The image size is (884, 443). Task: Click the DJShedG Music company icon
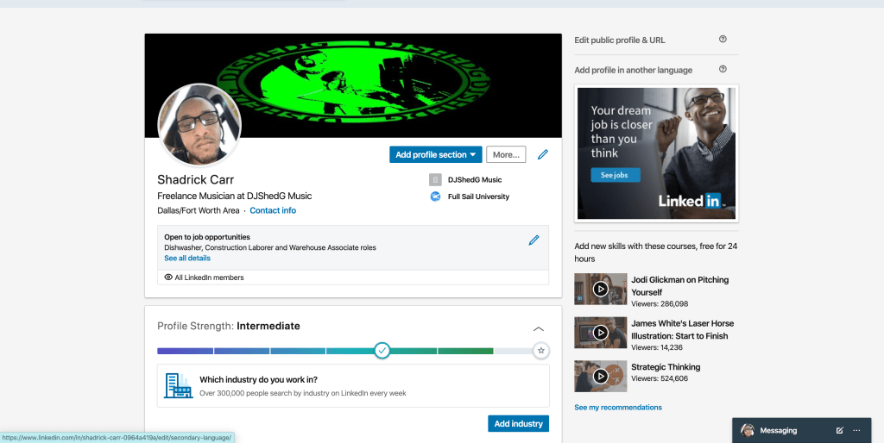pyautogui.click(x=435, y=180)
